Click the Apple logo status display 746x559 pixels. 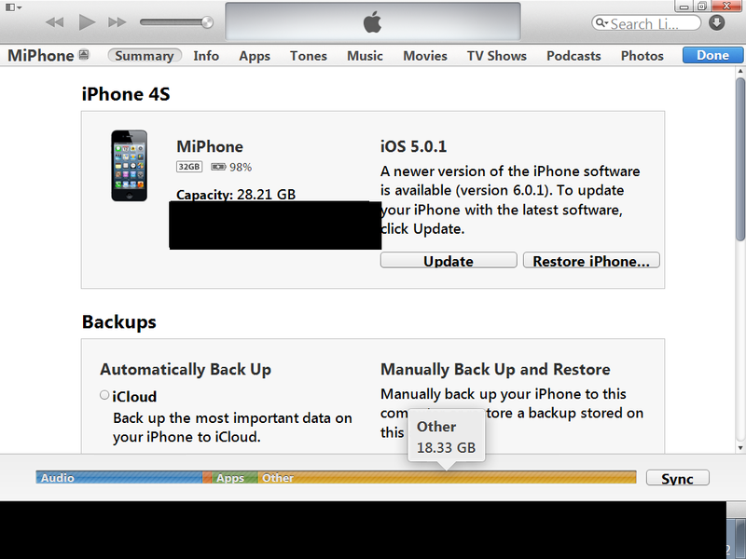point(372,21)
